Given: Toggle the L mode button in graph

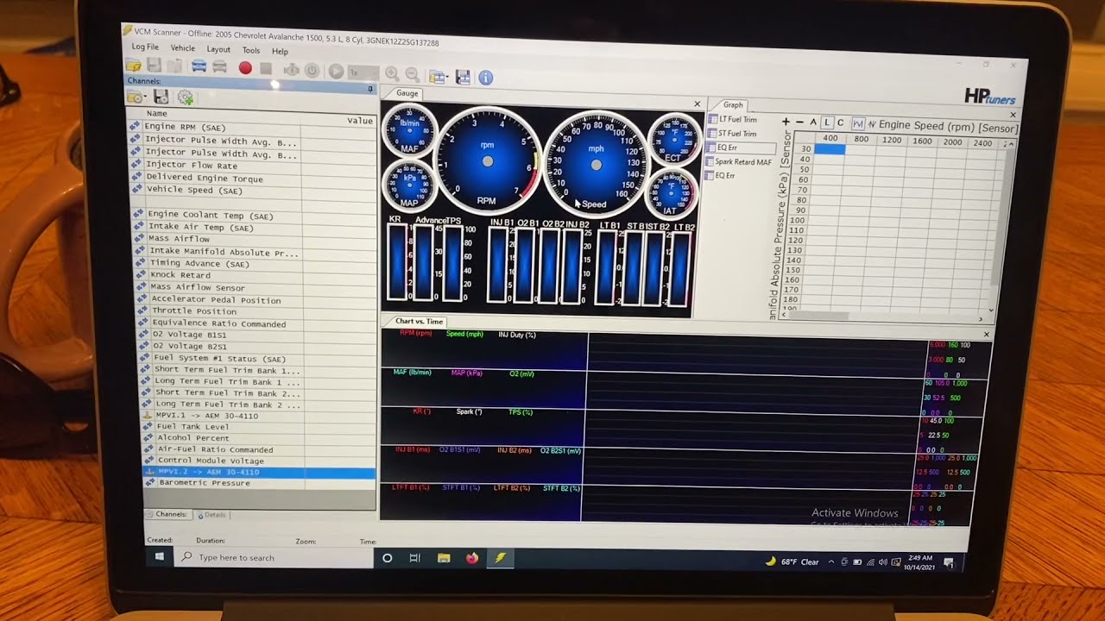Looking at the screenshot, I should [x=827, y=122].
